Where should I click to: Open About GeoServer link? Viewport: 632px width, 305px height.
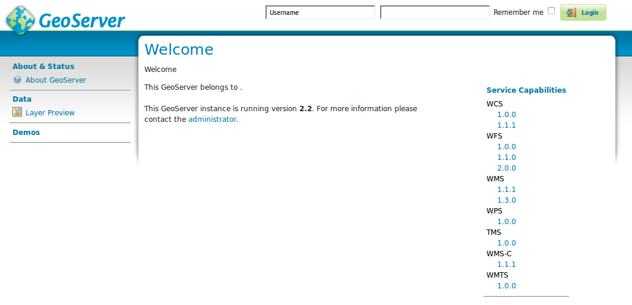[56, 80]
